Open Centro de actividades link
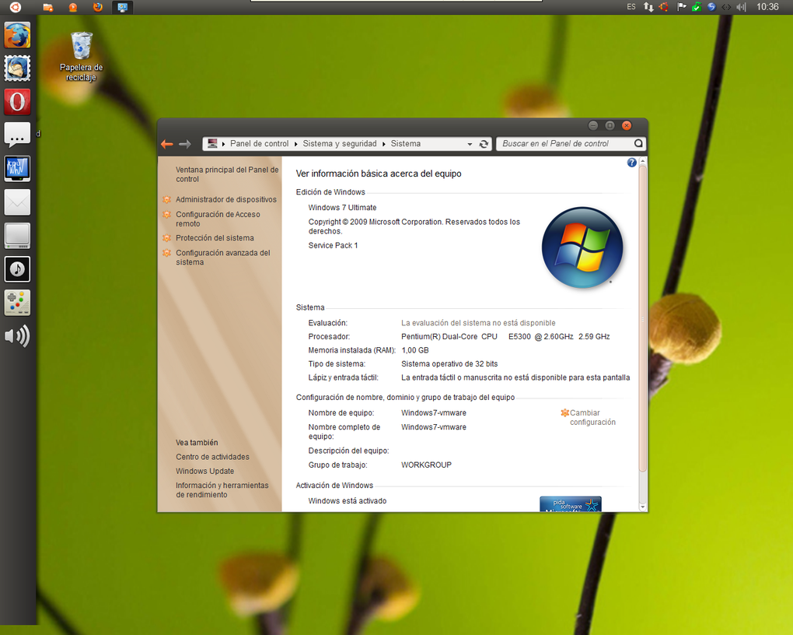Screen dimensions: 793x635 pyautogui.click(x=212, y=457)
